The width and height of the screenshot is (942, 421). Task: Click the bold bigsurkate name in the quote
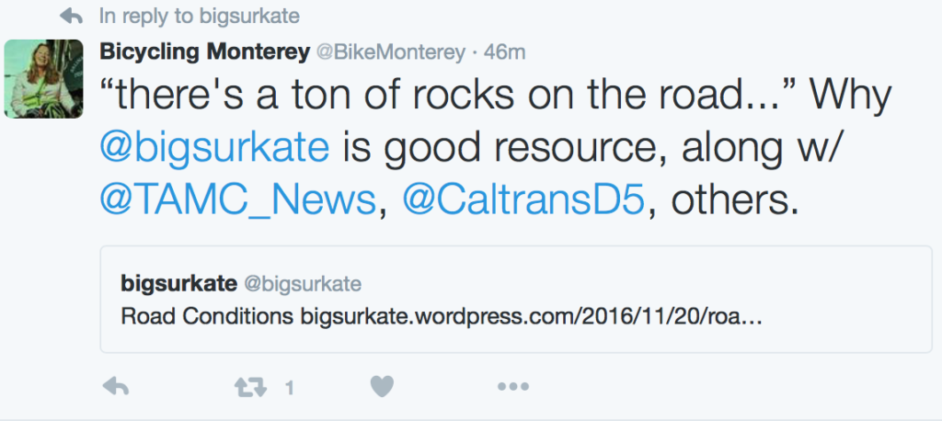(x=178, y=283)
